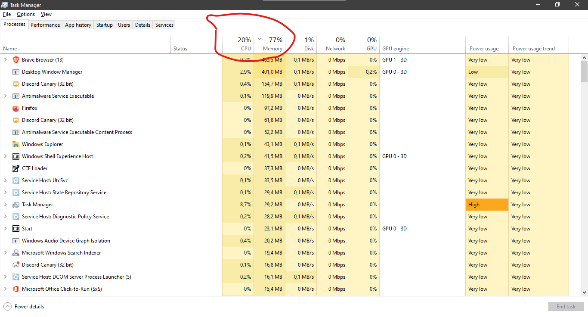Sort by the Name column header
Screen dimensions: 588x317
pos(86,45)
